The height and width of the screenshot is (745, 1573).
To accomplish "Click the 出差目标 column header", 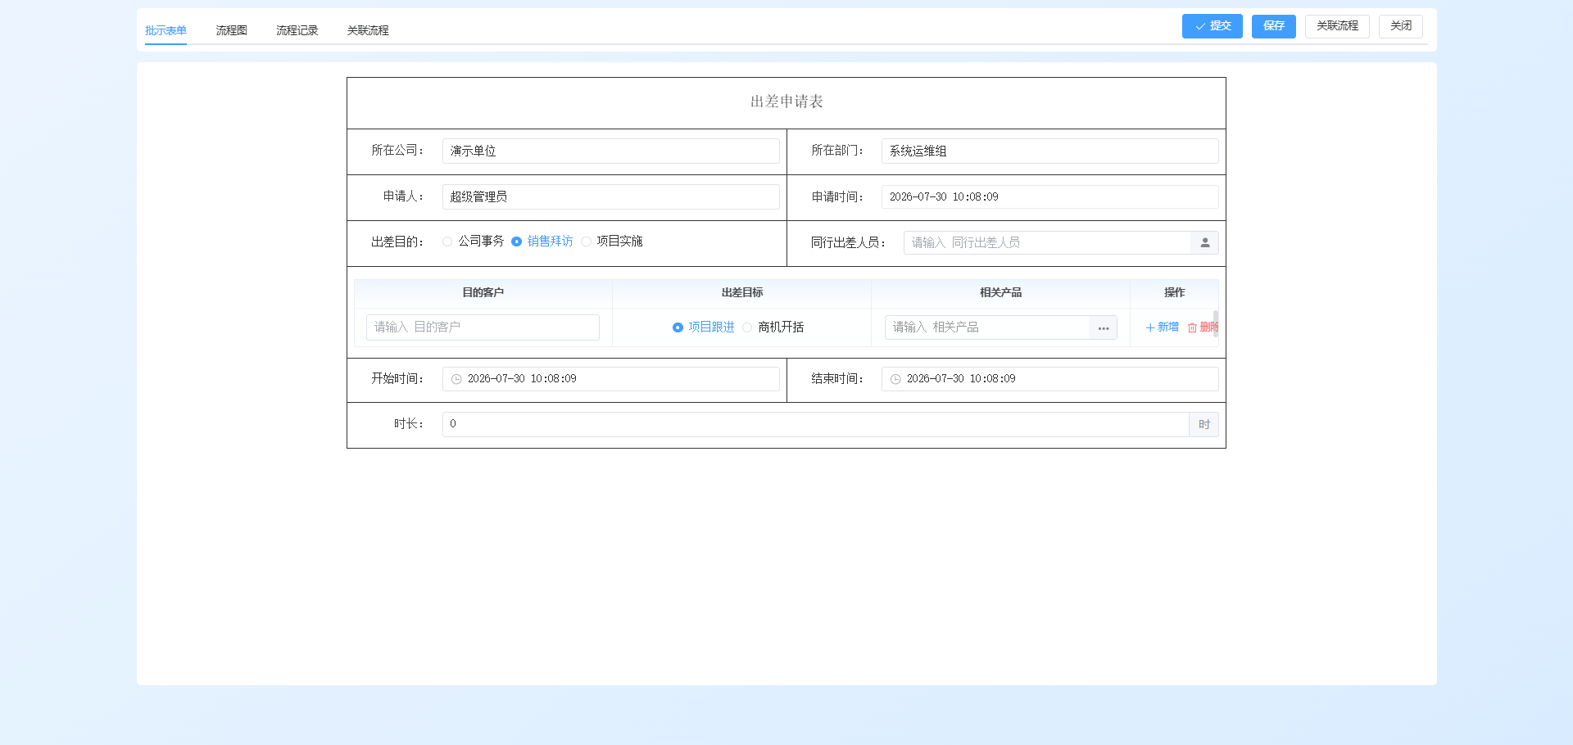I will click(x=742, y=293).
